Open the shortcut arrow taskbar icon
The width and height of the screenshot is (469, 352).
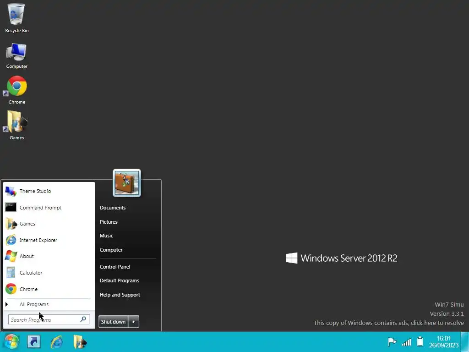(x=34, y=341)
